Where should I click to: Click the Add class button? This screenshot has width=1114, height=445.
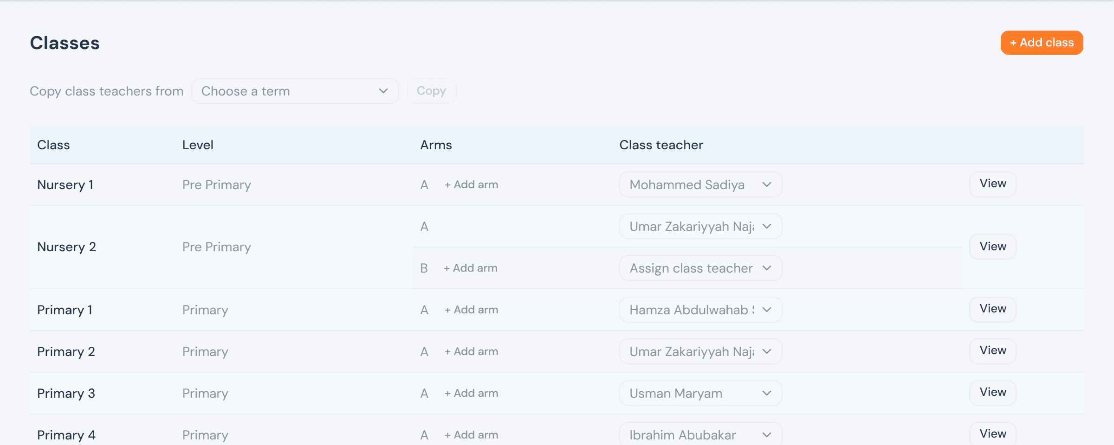[x=1042, y=43]
